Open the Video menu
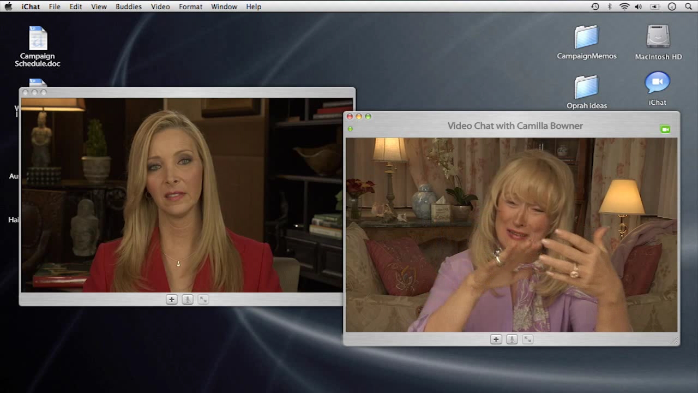The width and height of the screenshot is (698, 393). pyautogui.click(x=160, y=7)
